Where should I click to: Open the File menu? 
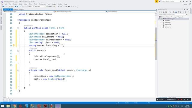[2, 4]
